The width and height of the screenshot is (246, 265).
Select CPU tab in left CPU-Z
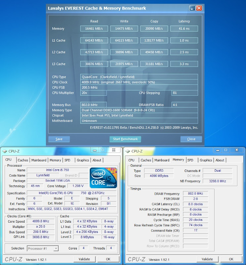click(x=9, y=160)
